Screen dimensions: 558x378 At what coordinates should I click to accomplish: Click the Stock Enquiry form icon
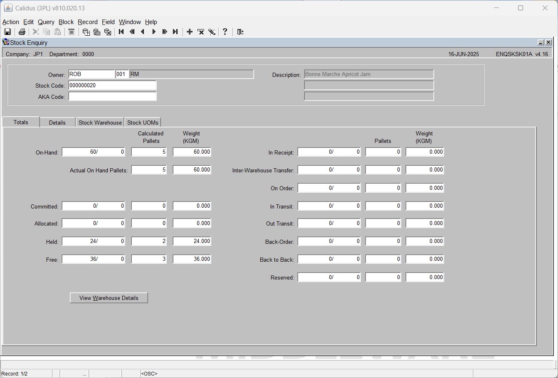[6, 42]
